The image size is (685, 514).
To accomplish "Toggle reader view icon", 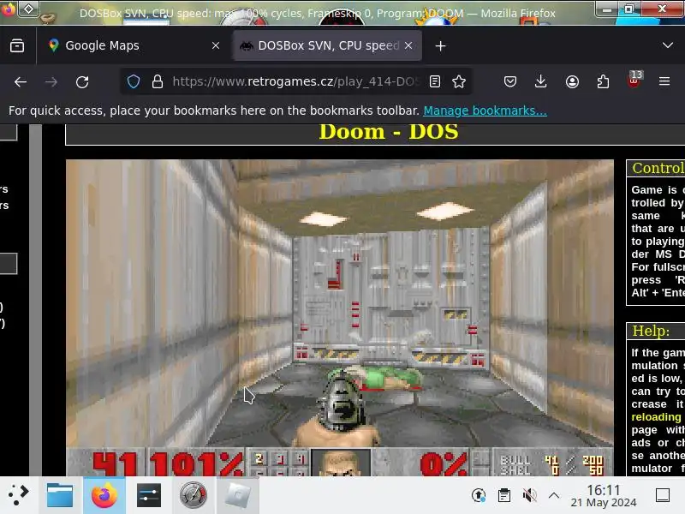I will (435, 81).
